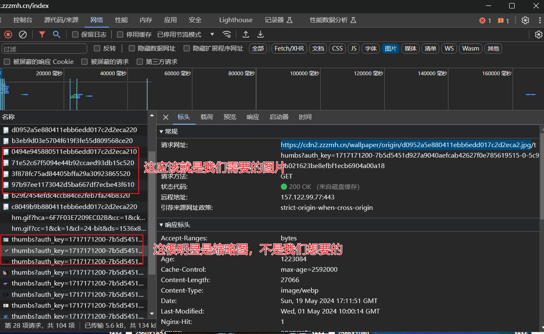Filter by 其他 requests
This screenshot has width=544, height=334.
(x=493, y=48)
